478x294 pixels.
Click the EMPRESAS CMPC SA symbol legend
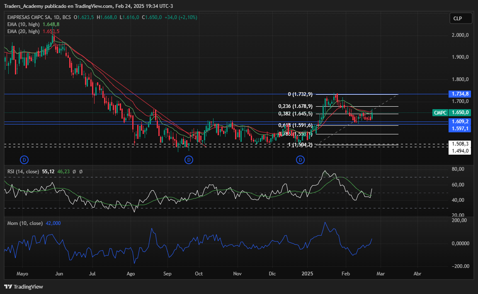point(39,17)
